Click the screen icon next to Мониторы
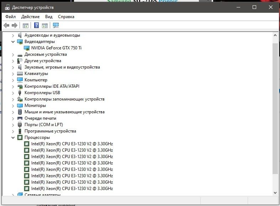This screenshot has width=280, height=206. pyautogui.click(x=20, y=105)
